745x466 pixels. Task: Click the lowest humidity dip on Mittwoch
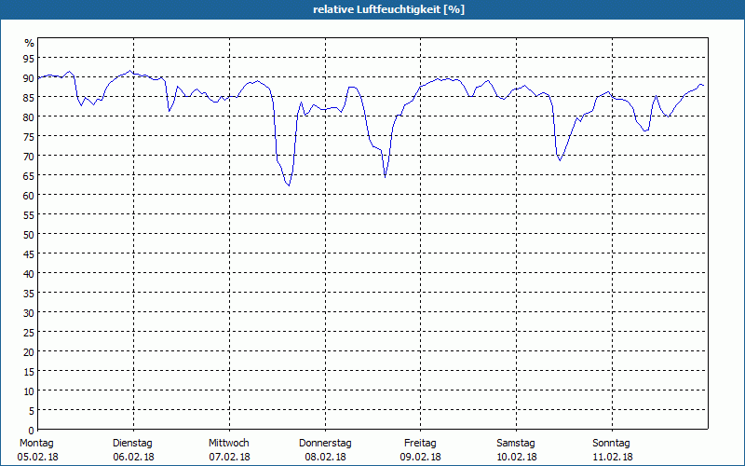(289, 185)
